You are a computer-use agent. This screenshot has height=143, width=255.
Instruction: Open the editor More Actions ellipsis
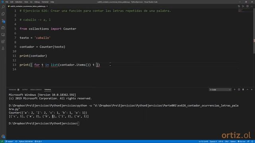(252, 6)
